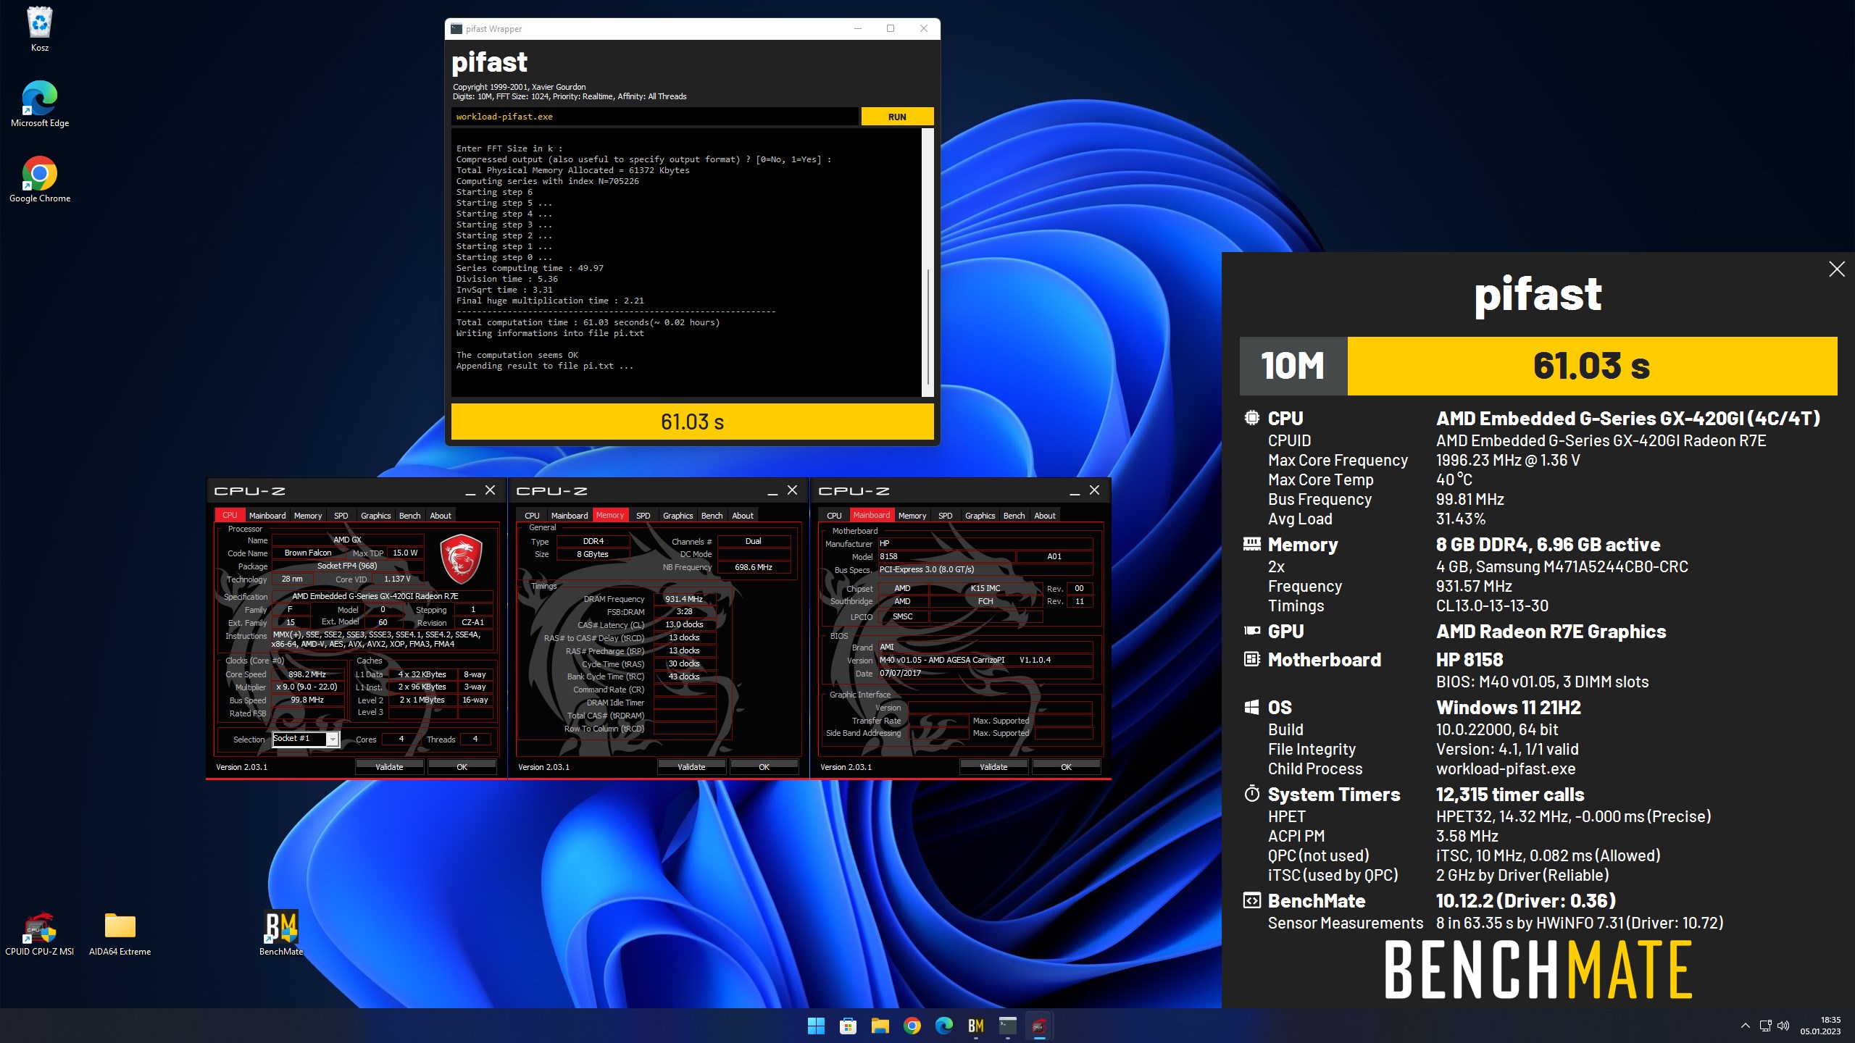The width and height of the screenshot is (1855, 1043).
Task: Open Chrome from the taskbar
Action: click(x=912, y=1026)
